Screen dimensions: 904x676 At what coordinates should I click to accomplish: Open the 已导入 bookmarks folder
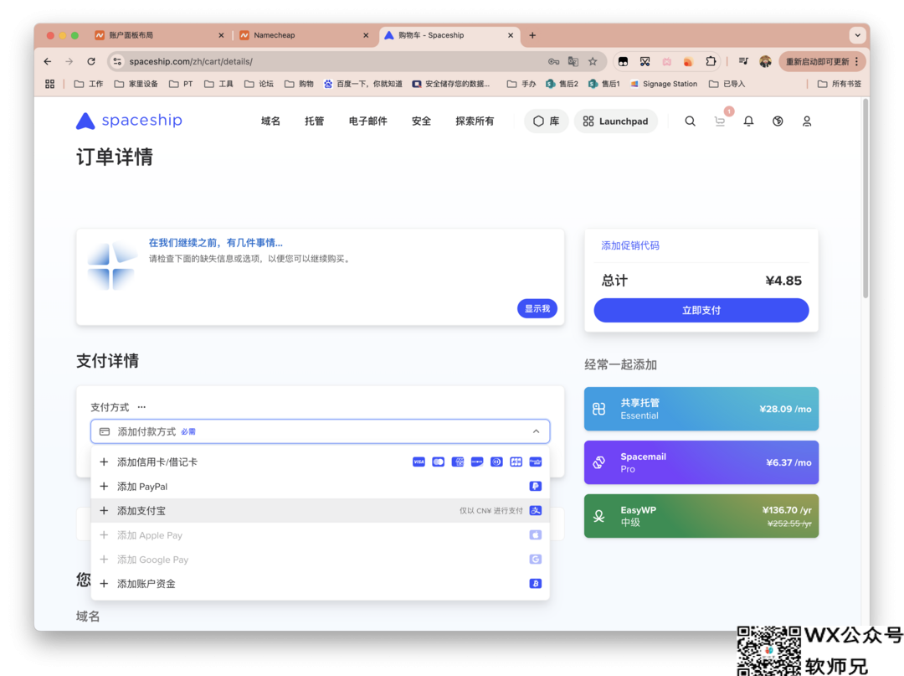[727, 84]
